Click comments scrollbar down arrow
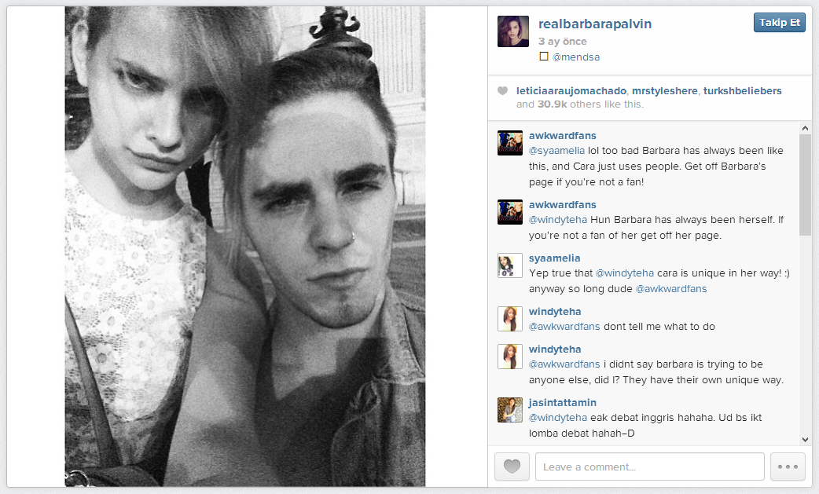819x494 pixels. 805,440
